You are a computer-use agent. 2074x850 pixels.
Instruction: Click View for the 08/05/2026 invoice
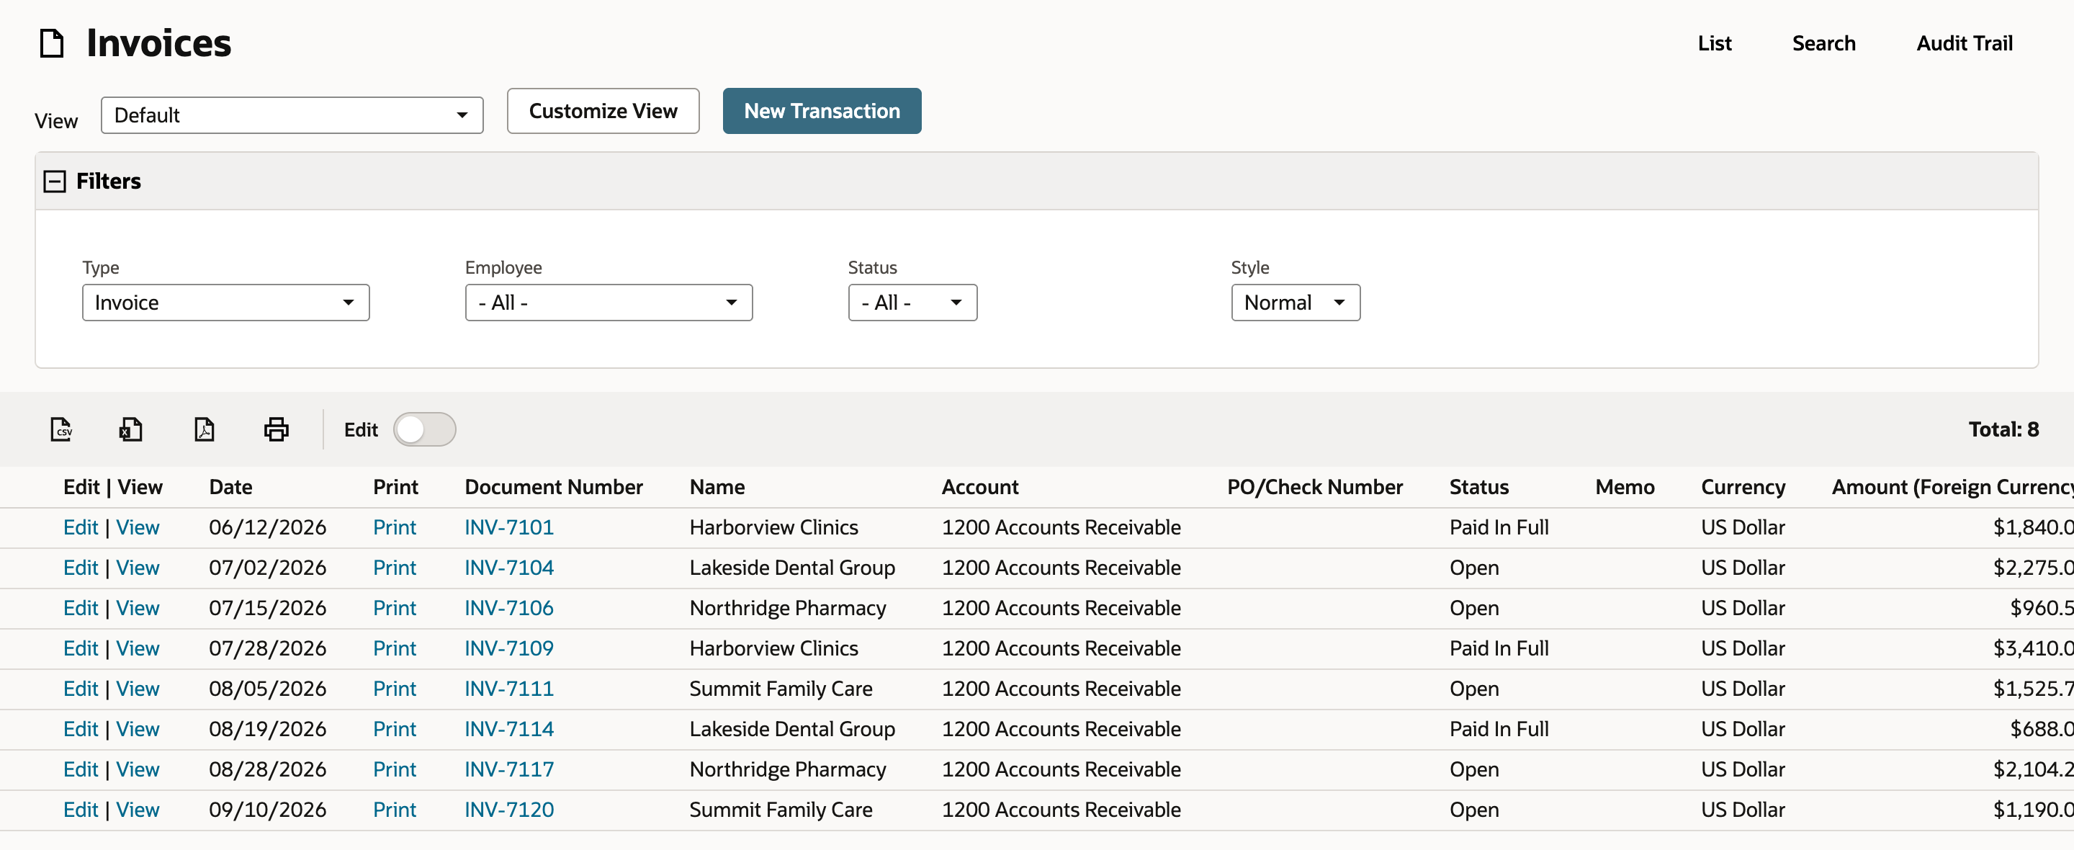(138, 689)
